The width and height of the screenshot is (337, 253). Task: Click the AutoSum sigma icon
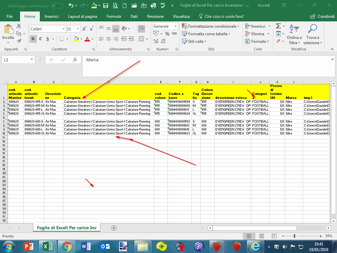(x=278, y=26)
